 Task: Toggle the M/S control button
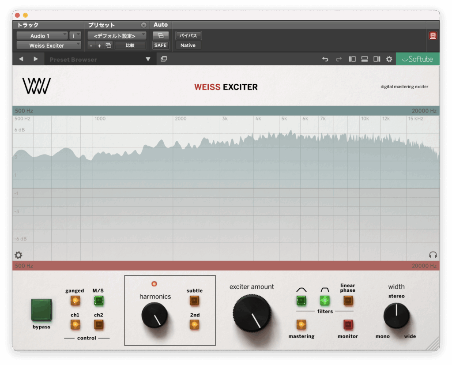pos(98,301)
